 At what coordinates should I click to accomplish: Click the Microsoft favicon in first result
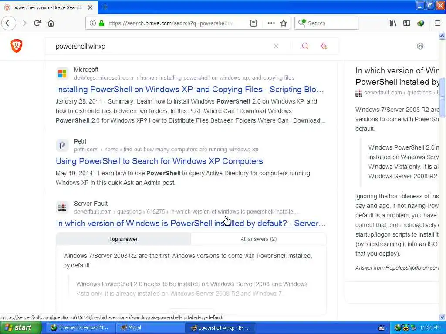(x=62, y=73)
